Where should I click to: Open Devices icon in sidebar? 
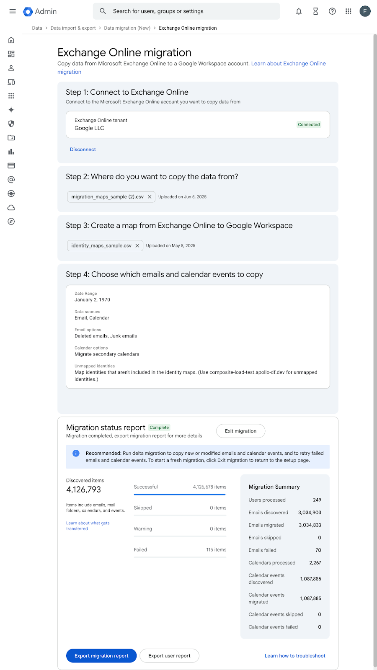tap(11, 82)
